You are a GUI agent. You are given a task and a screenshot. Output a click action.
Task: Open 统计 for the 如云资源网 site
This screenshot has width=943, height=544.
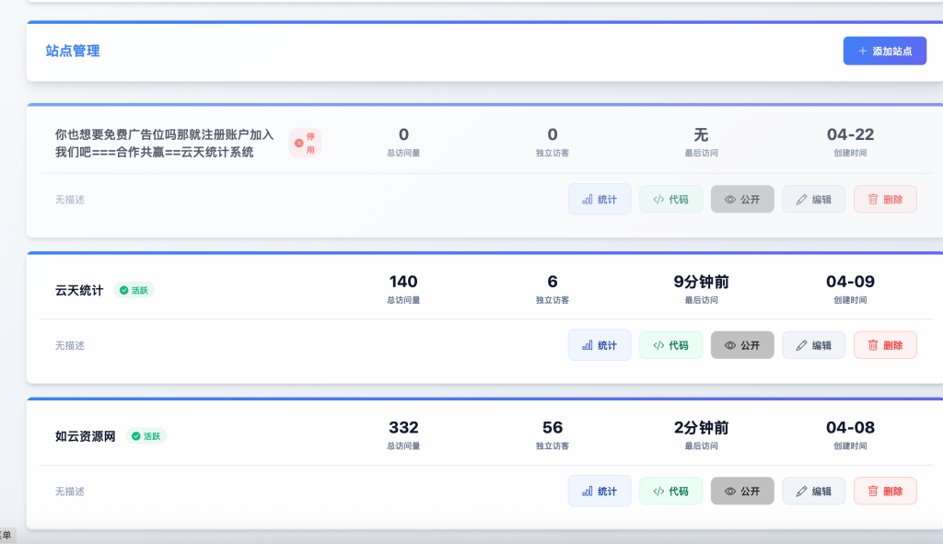[x=600, y=491]
